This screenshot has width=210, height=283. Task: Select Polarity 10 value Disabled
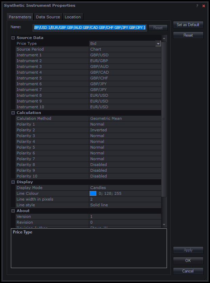pos(125,176)
